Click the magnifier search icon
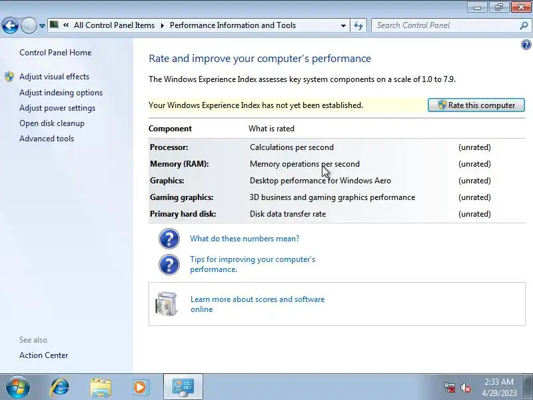533x400 pixels. (x=524, y=25)
